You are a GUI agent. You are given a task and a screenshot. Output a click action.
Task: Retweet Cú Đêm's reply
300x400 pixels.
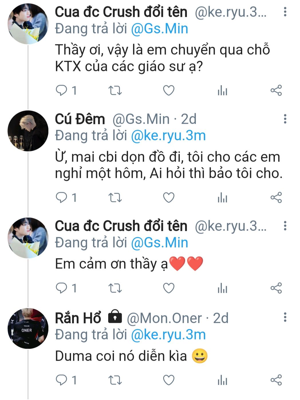[115, 198]
